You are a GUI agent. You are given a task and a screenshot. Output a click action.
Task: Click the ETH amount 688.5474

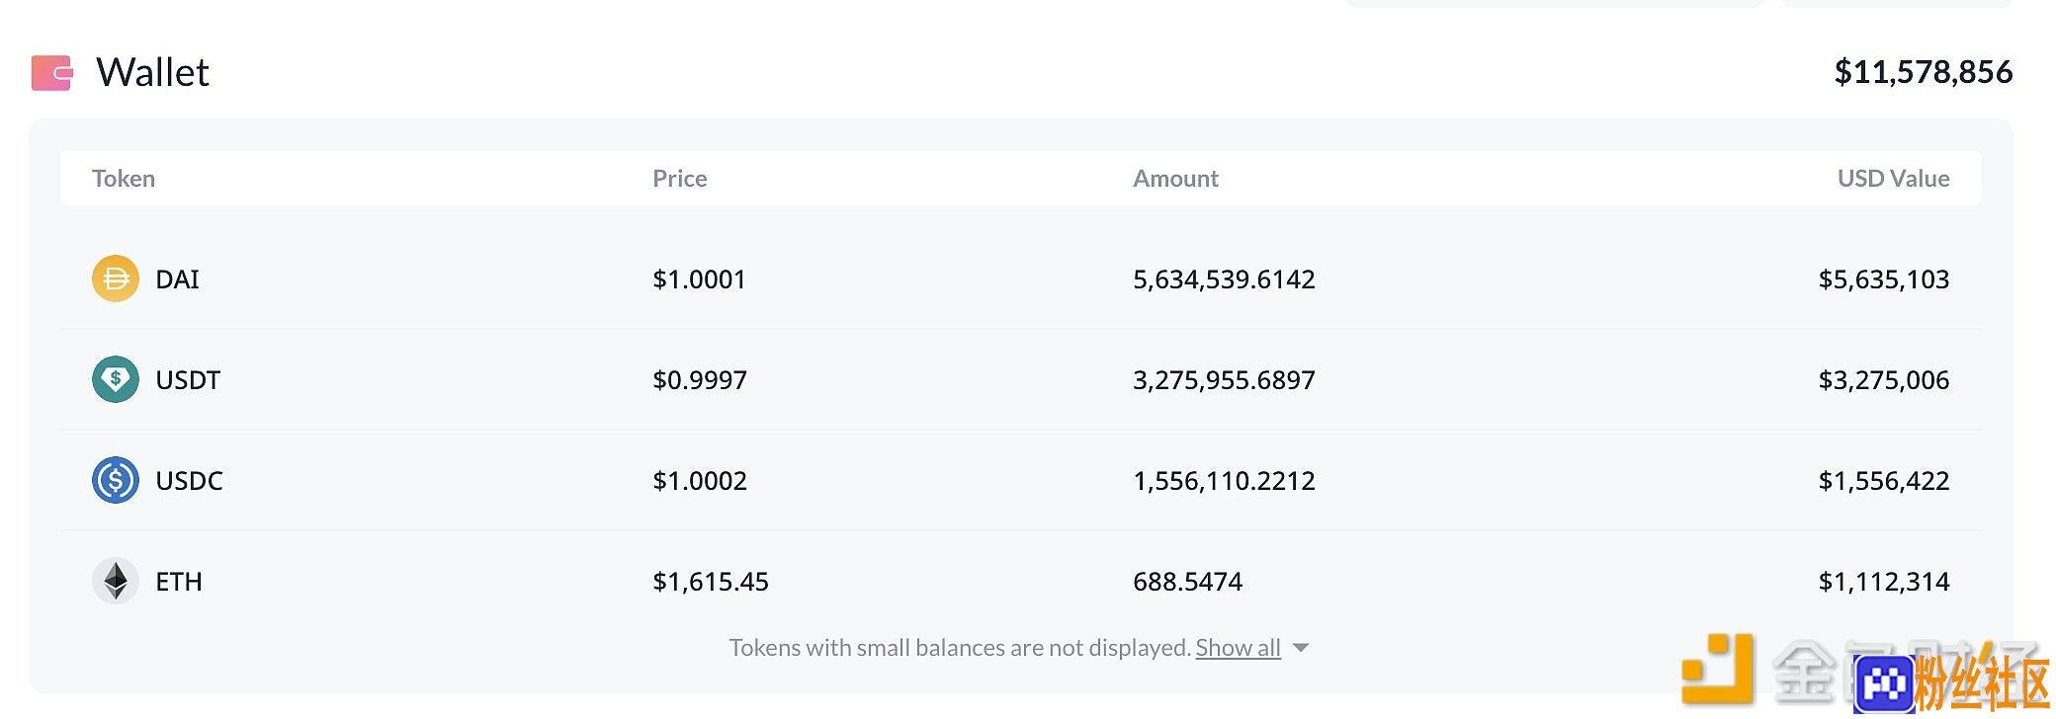coord(1187,582)
